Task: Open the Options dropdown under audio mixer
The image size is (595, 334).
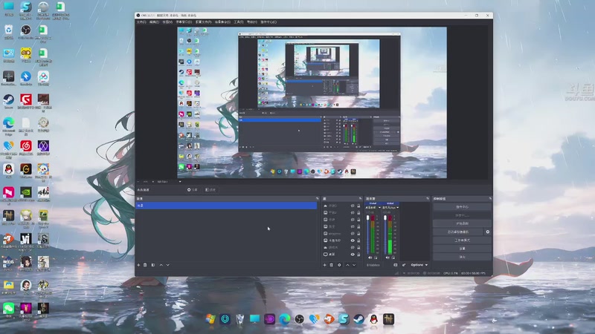Action: (419, 265)
